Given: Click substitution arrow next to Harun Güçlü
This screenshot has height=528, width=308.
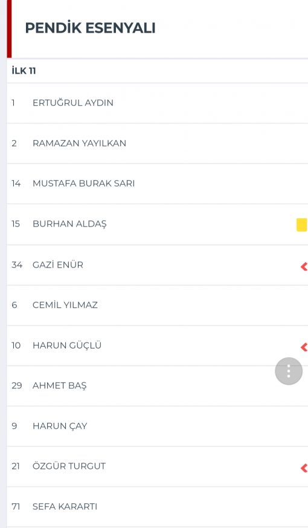Looking at the screenshot, I should (x=304, y=347).
